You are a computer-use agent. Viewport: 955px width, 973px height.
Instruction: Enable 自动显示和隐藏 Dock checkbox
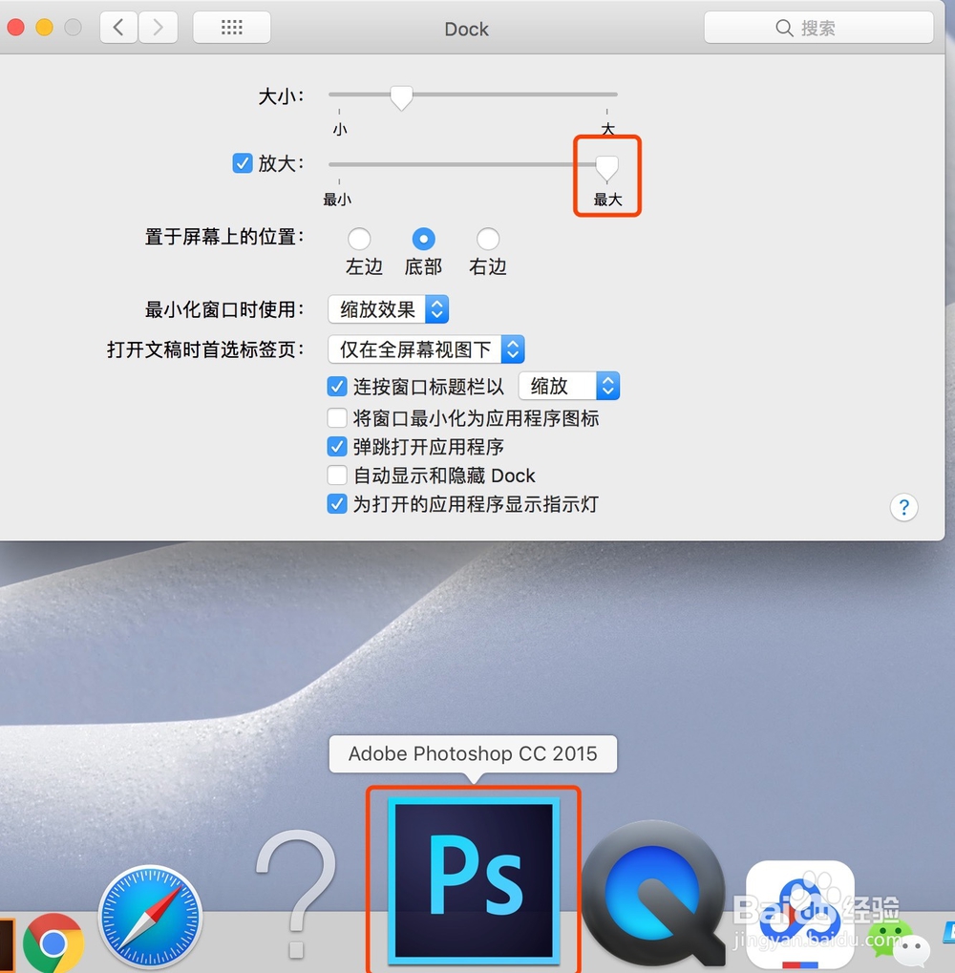[x=337, y=476]
